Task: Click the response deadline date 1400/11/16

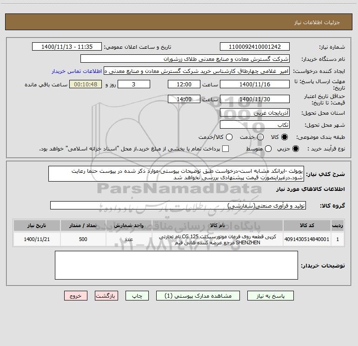Action: (x=255, y=85)
